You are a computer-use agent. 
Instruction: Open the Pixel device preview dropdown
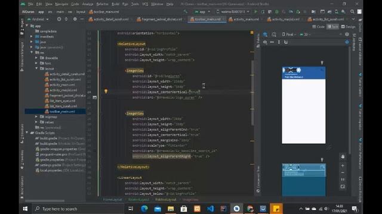coord(289,34)
